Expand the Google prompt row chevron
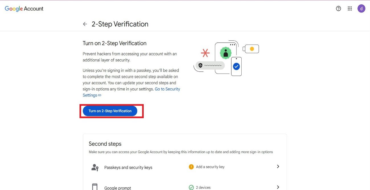The width and height of the screenshot is (370, 190). click(x=278, y=187)
